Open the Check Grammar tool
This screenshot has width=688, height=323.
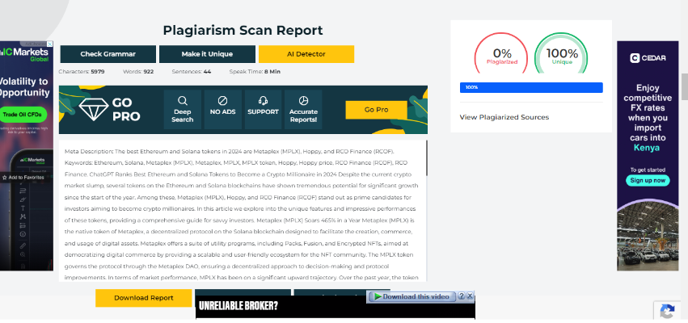[x=108, y=54]
